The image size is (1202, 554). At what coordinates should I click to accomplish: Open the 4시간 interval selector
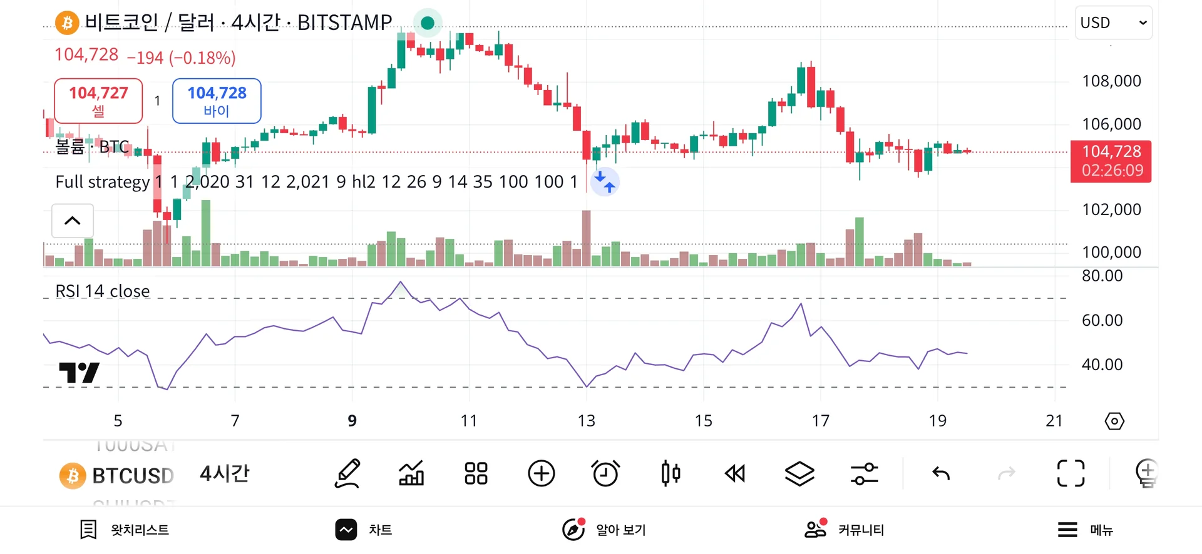[x=224, y=473]
